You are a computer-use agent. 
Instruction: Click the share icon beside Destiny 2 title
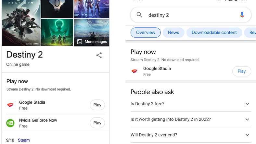pyautogui.click(x=99, y=55)
